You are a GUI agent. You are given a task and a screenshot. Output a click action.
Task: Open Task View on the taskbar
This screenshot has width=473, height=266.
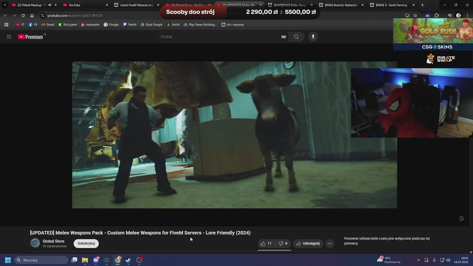pos(74,260)
